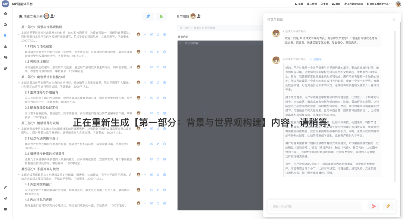
Task: Click the plus icon for 1.1 时间与地点设定
Action: [145, 52]
